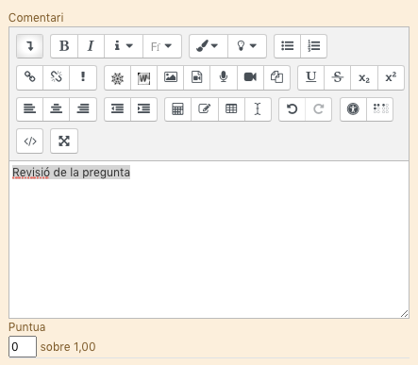Open the screenreader helper braille icon
Screen dimensions: 418x365
(380, 109)
